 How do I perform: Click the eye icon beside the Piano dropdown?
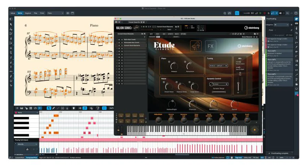click(x=68, y=13)
